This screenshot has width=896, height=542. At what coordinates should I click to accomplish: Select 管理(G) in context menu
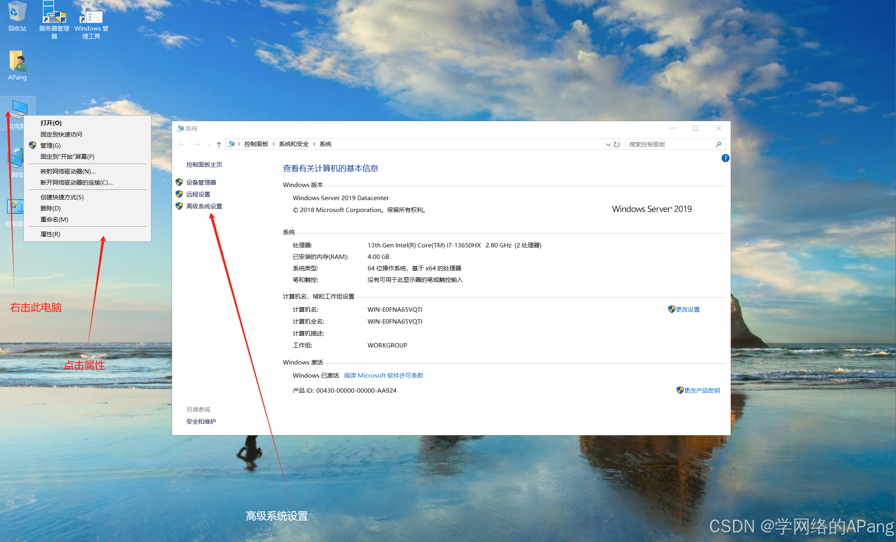pos(50,145)
